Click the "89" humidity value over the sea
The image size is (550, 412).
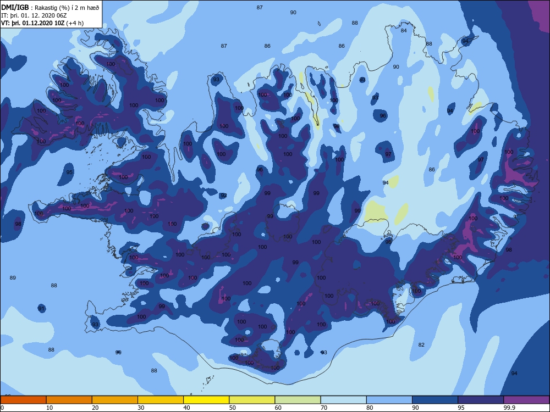click(13, 278)
